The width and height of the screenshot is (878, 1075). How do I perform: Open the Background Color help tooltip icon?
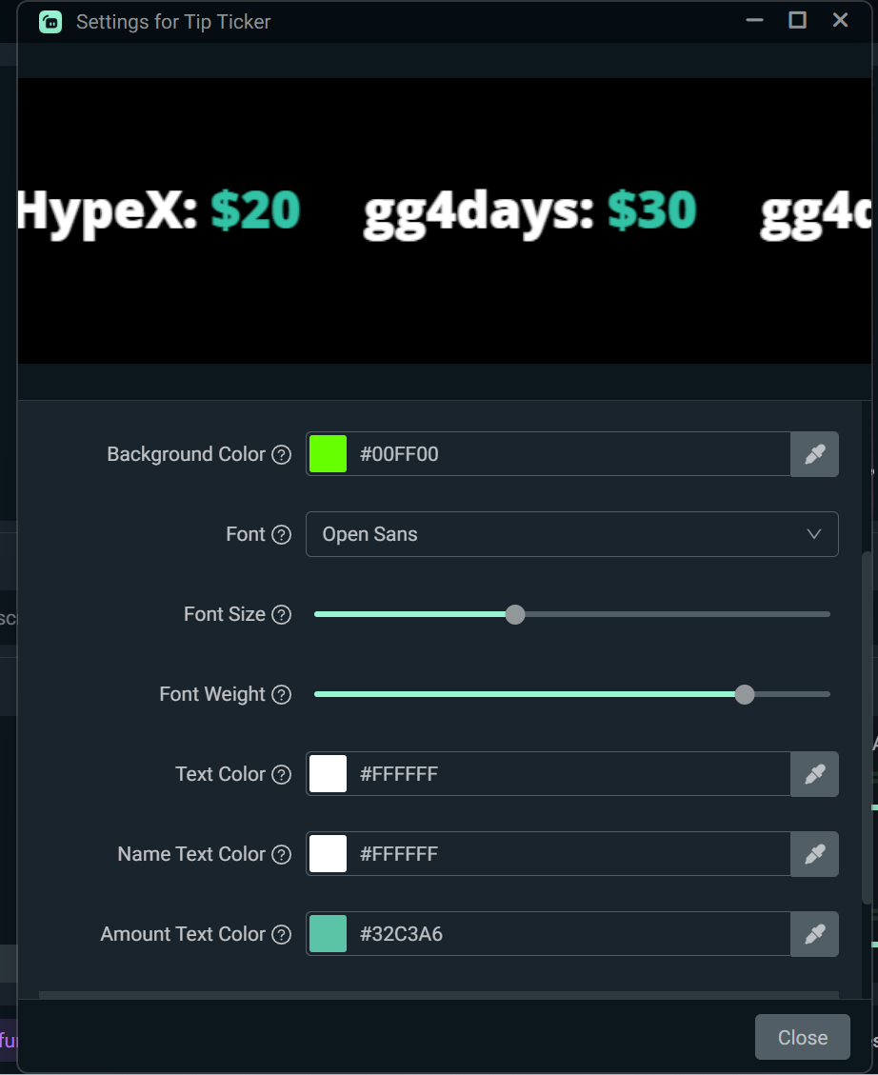click(281, 455)
